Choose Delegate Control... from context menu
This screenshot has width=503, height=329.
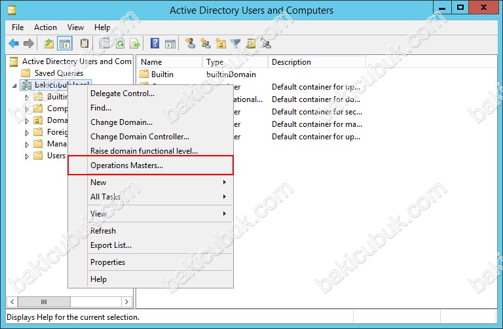(151, 94)
